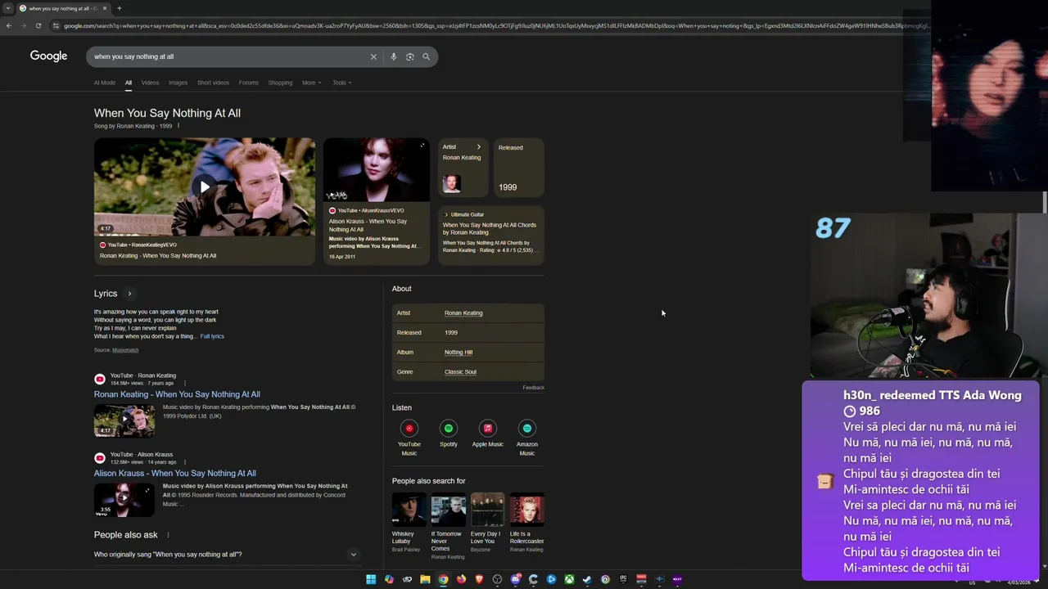This screenshot has width=1048, height=589.
Task: Click the Ronan Keating artist link in About
Action: tap(463, 312)
